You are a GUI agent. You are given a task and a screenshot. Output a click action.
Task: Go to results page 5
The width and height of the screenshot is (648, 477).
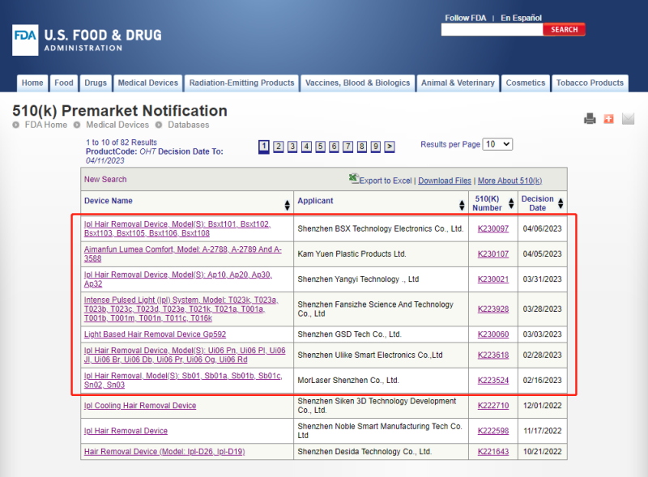[x=321, y=147]
